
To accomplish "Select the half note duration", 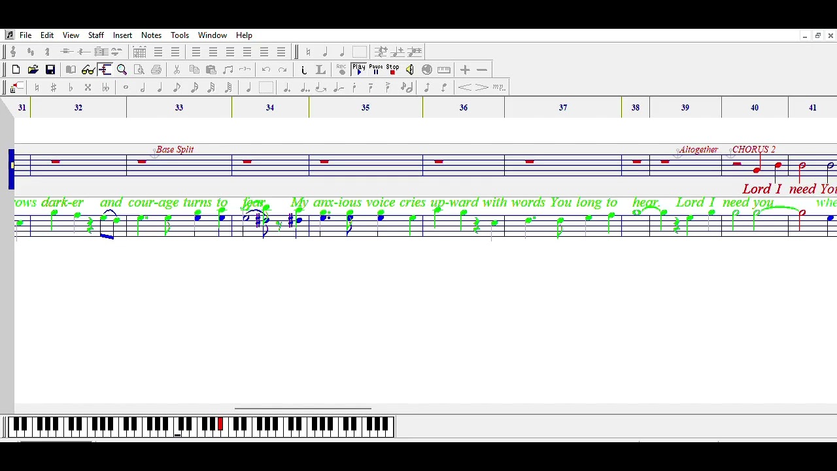I will click(143, 87).
